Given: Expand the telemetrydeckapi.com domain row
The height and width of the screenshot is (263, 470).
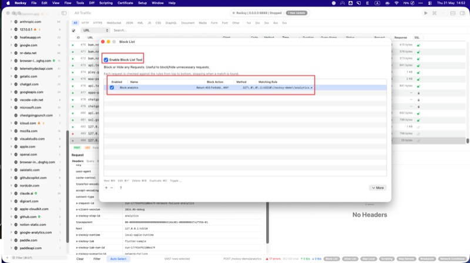Looking at the screenshot, I should pos(11,69).
